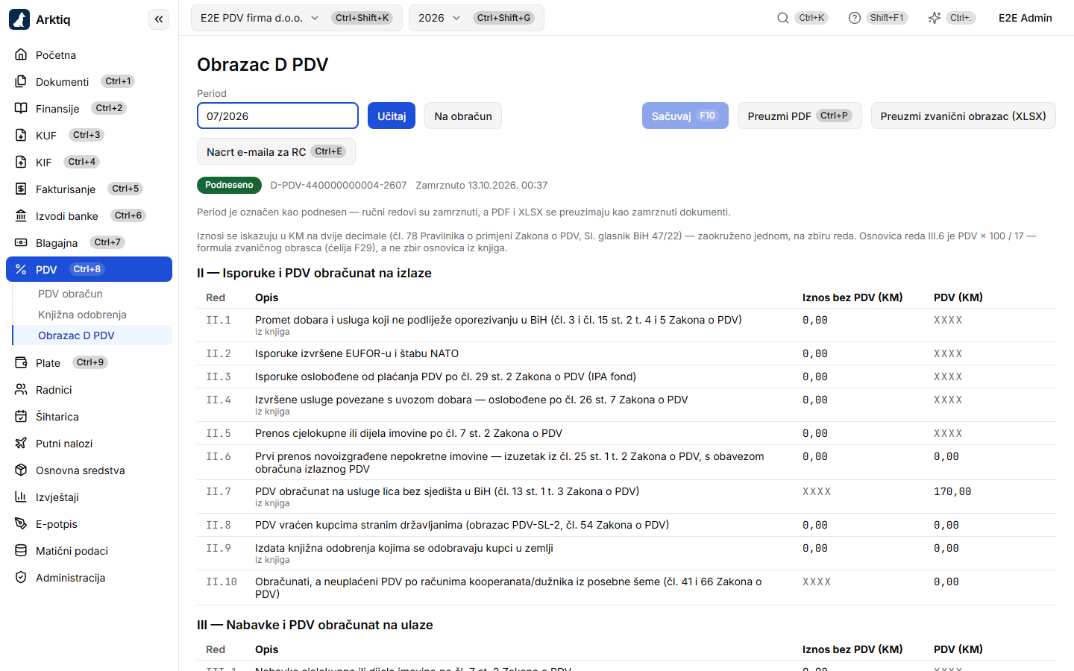
Task: Click the II.10 row number
Action: [x=222, y=582]
